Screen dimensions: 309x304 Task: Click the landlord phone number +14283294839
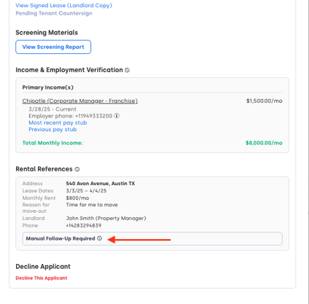click(x=83, y=225)
